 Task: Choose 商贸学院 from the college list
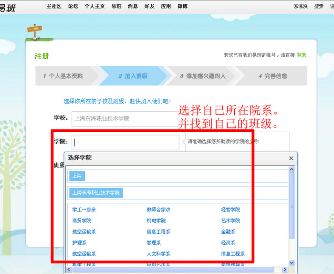pos(82,221)
